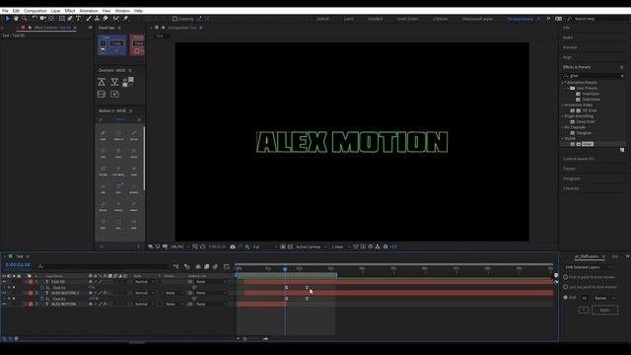Image resolution: width=631 pixels, height=355 pixels.
Task: Click the Composition Mini-Flowchart icon in timeline
Action: pyautogui.click(x=176, y=266)
